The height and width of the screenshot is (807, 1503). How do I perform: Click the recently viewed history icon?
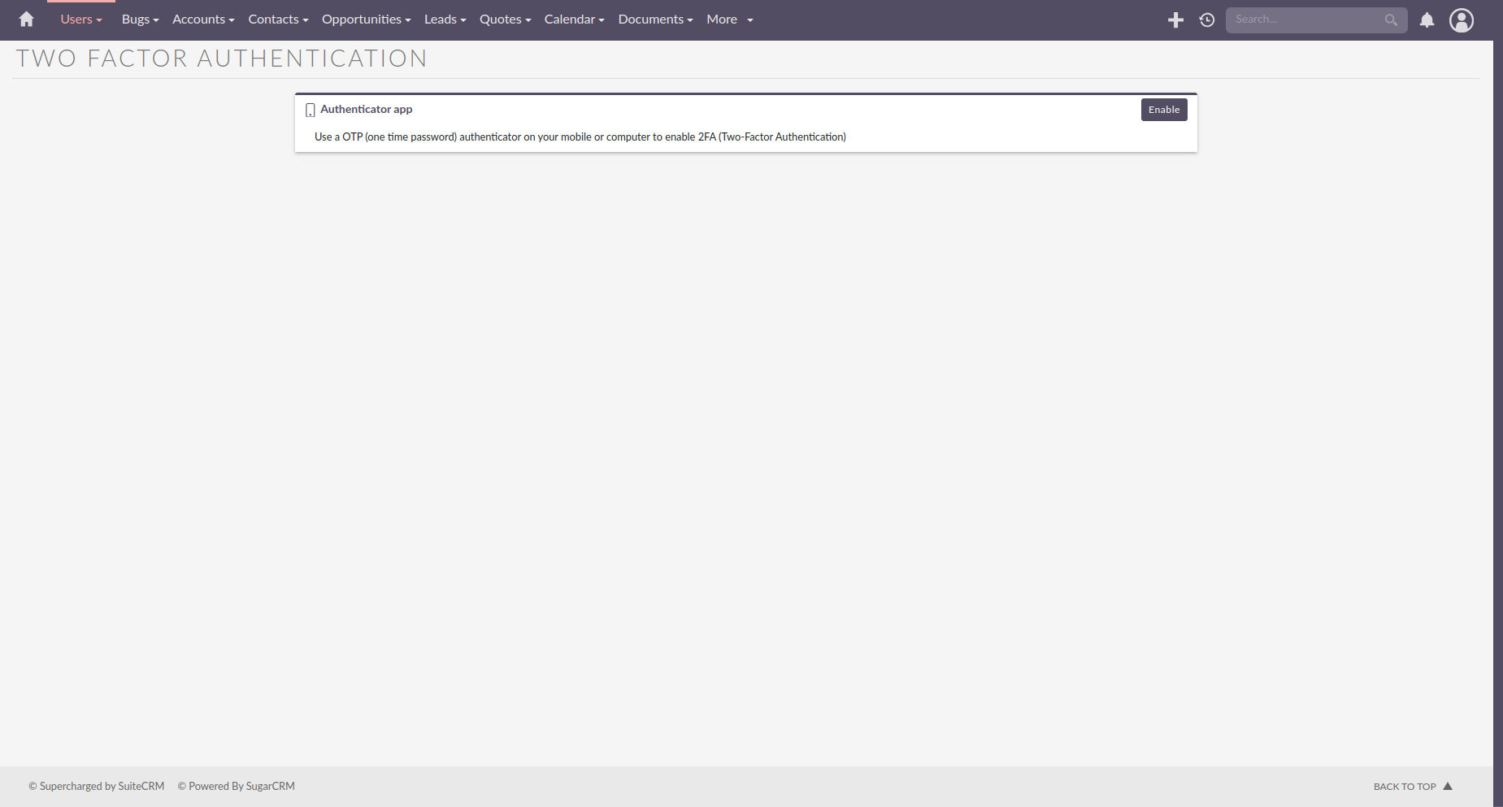tap(1206, 20)
